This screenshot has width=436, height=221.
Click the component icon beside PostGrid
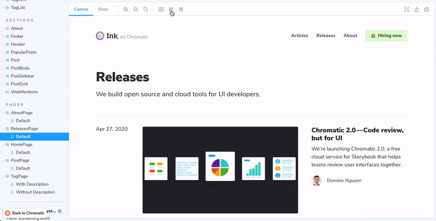point(7,84)
